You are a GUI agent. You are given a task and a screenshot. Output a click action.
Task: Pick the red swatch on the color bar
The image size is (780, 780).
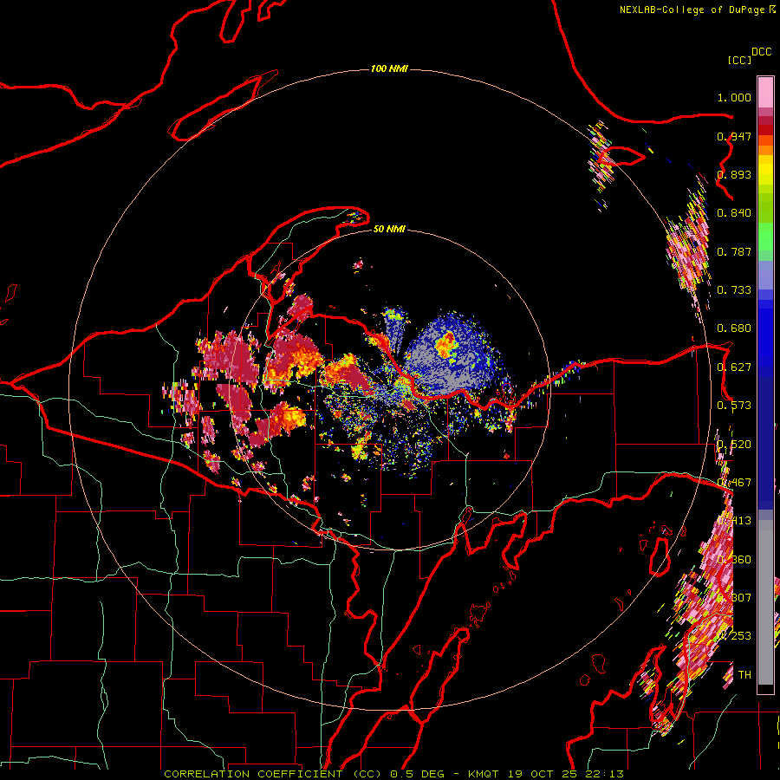pyautogui.click(x=765, y=130)
